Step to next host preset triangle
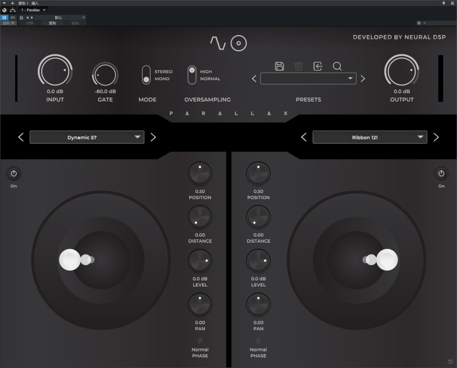The width and height of the screenshot is (457, 368). coord(32,17)
